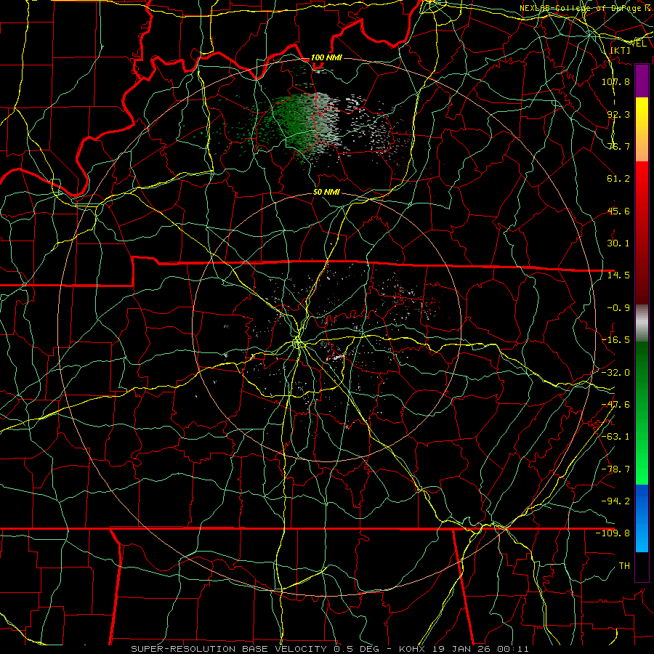This screenshot has height=654, width=654.
Task: Click the blue segment of the color bar
Action: pos(642,518)
